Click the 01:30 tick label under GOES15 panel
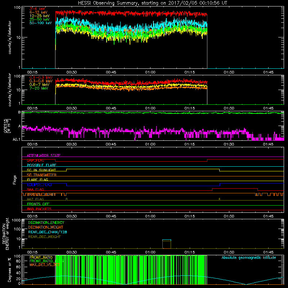The height and width of the screenshot is (288, 288). pyautogui.click(x=229, y=144)
